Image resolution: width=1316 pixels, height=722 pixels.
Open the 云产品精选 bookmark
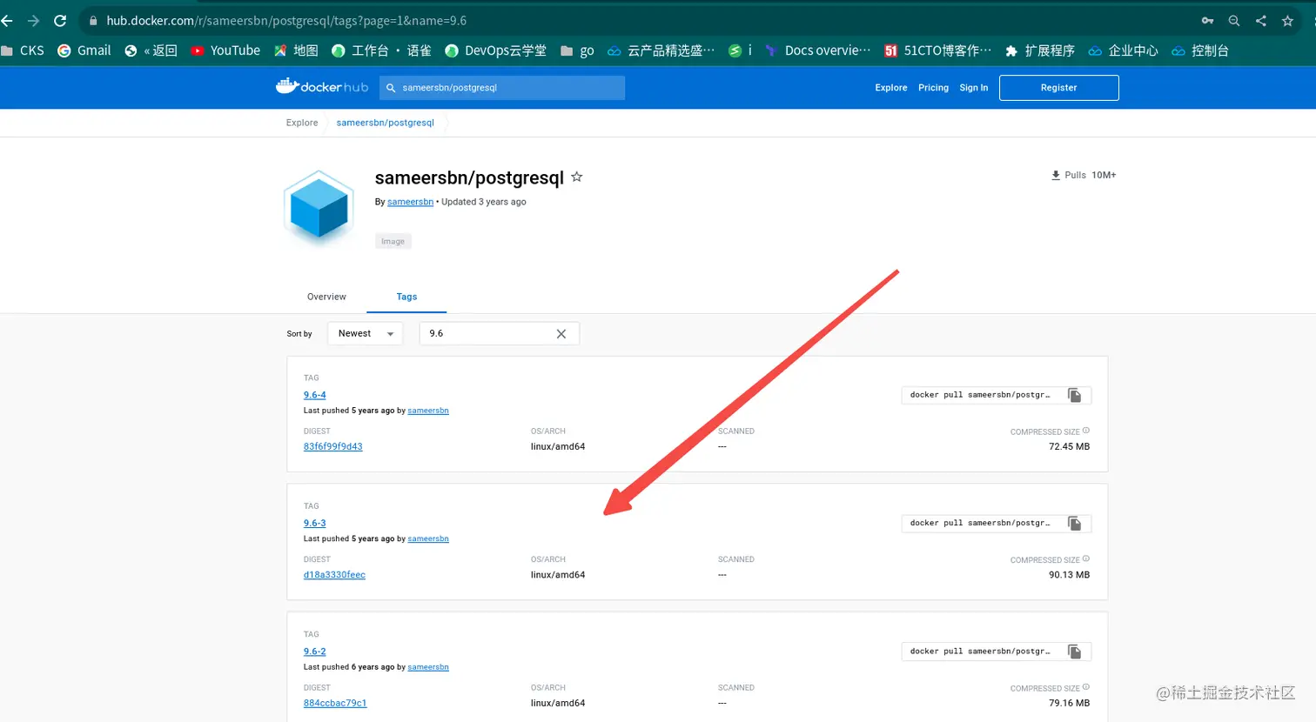click(661, 50)
